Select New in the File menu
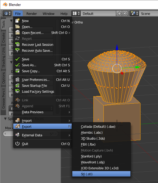This screenshot has height=183, width=158. pyautogui.click(x=43, y=21)
